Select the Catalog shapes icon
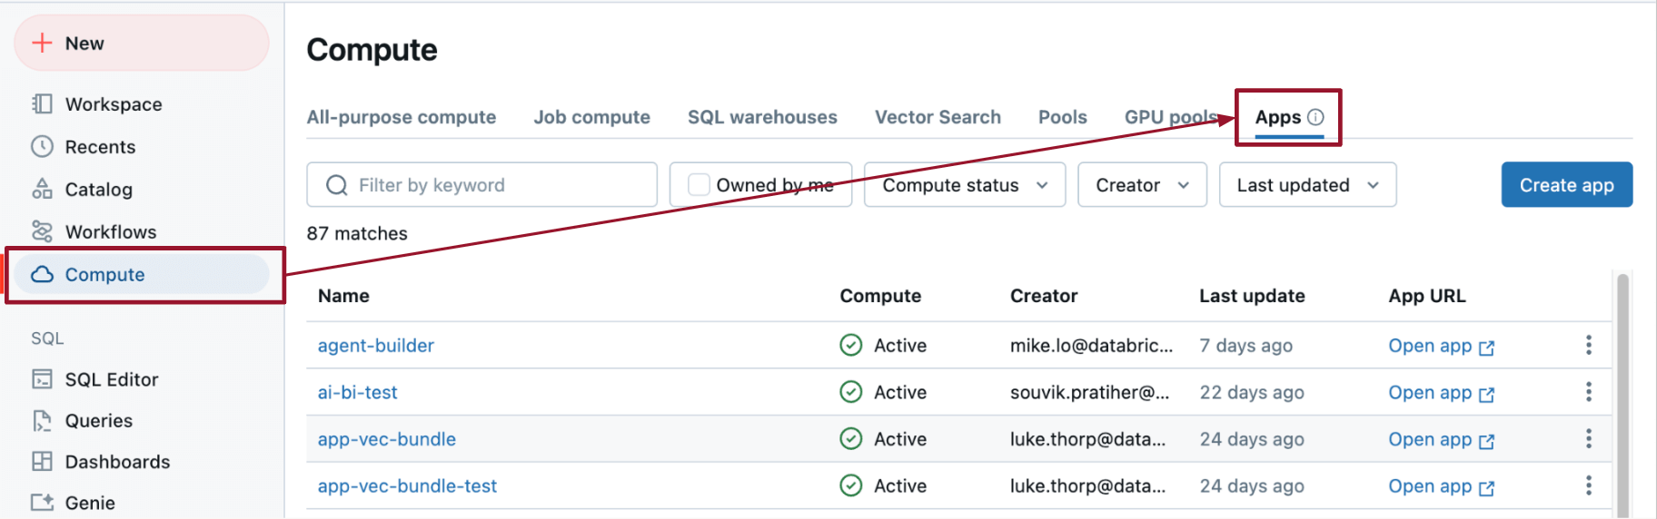This screenshot has width=1657, height=519. tap(42, 189)
